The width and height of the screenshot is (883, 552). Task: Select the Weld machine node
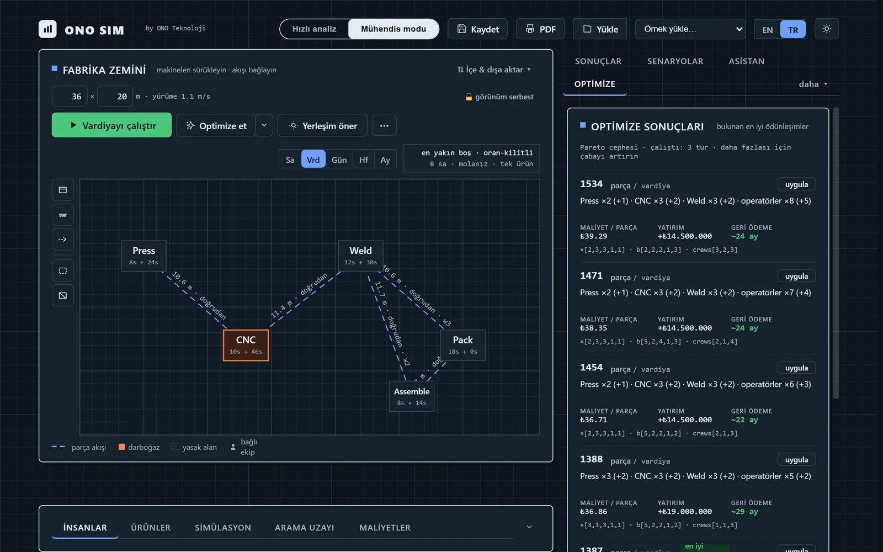pyautogui.click(x=361, y=256)
